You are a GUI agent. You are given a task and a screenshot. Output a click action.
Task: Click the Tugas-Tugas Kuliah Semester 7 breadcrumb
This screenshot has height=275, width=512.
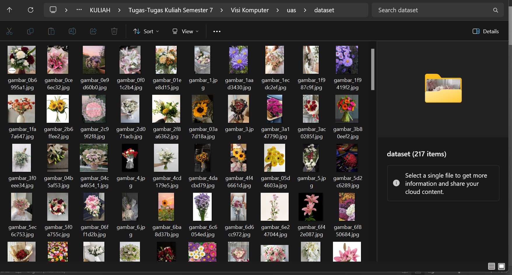pyautogui.click(x=171, y=10)
